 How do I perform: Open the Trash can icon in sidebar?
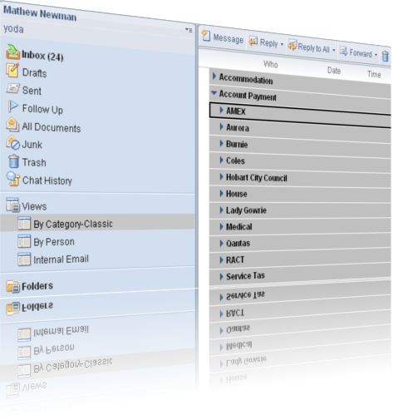coord(13,161)
